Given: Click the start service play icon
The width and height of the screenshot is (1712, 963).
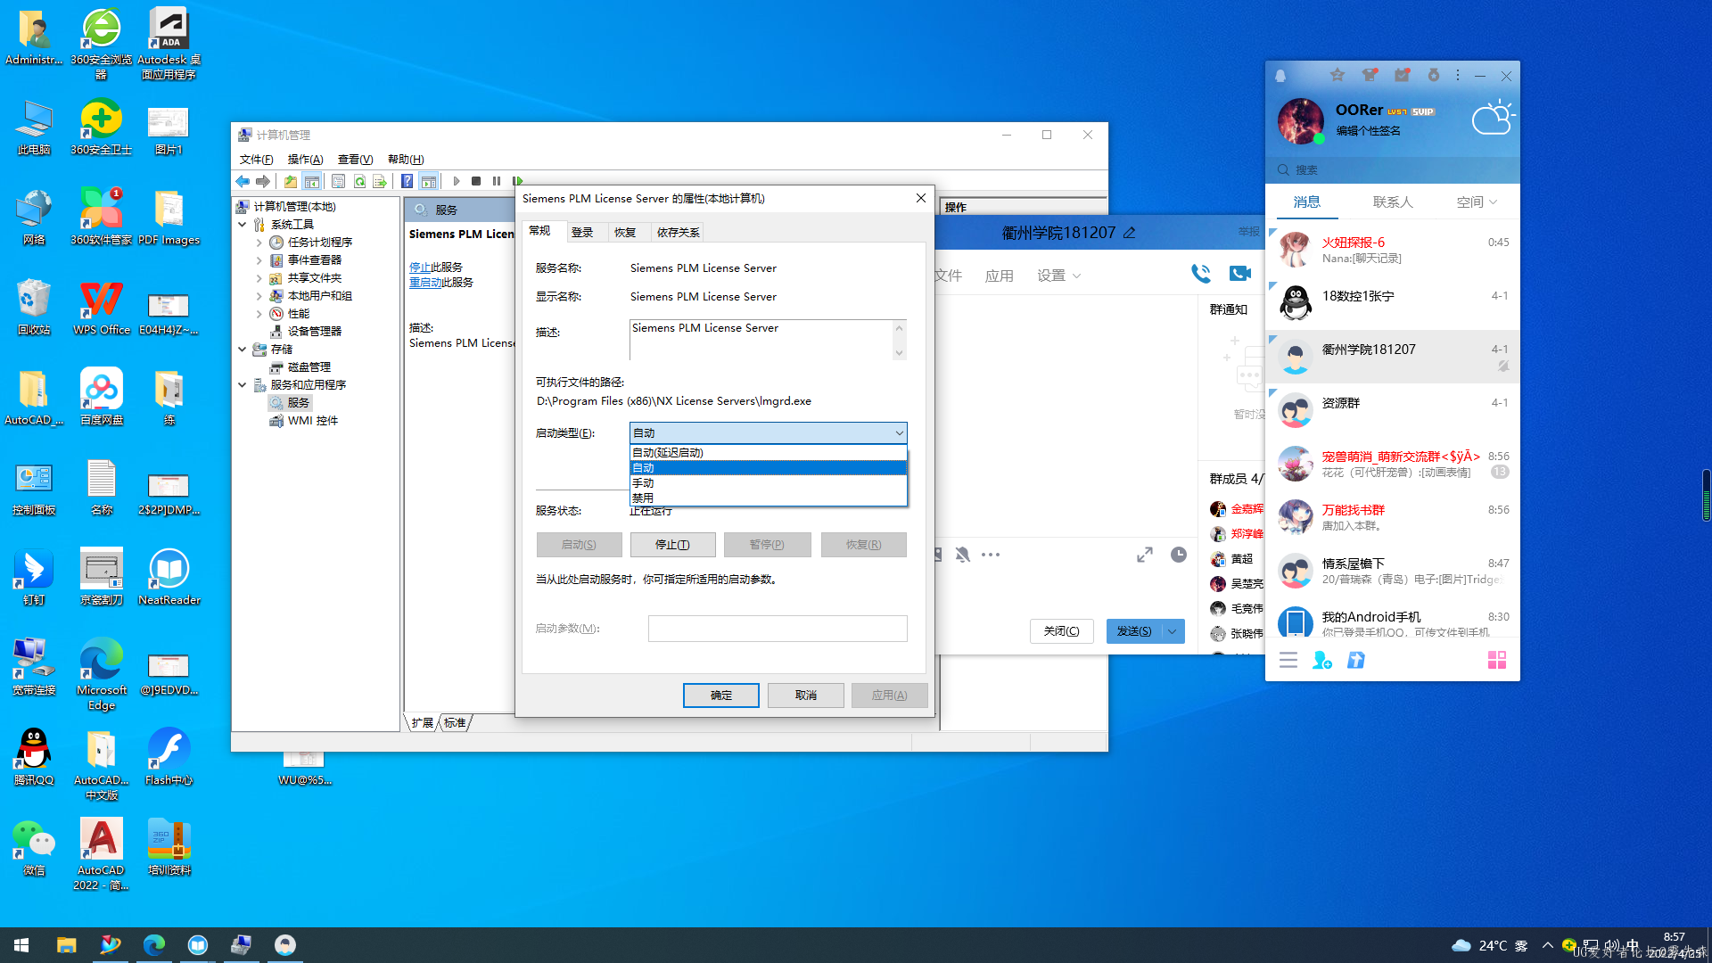Looking at the screenshot, I should 457,181.
